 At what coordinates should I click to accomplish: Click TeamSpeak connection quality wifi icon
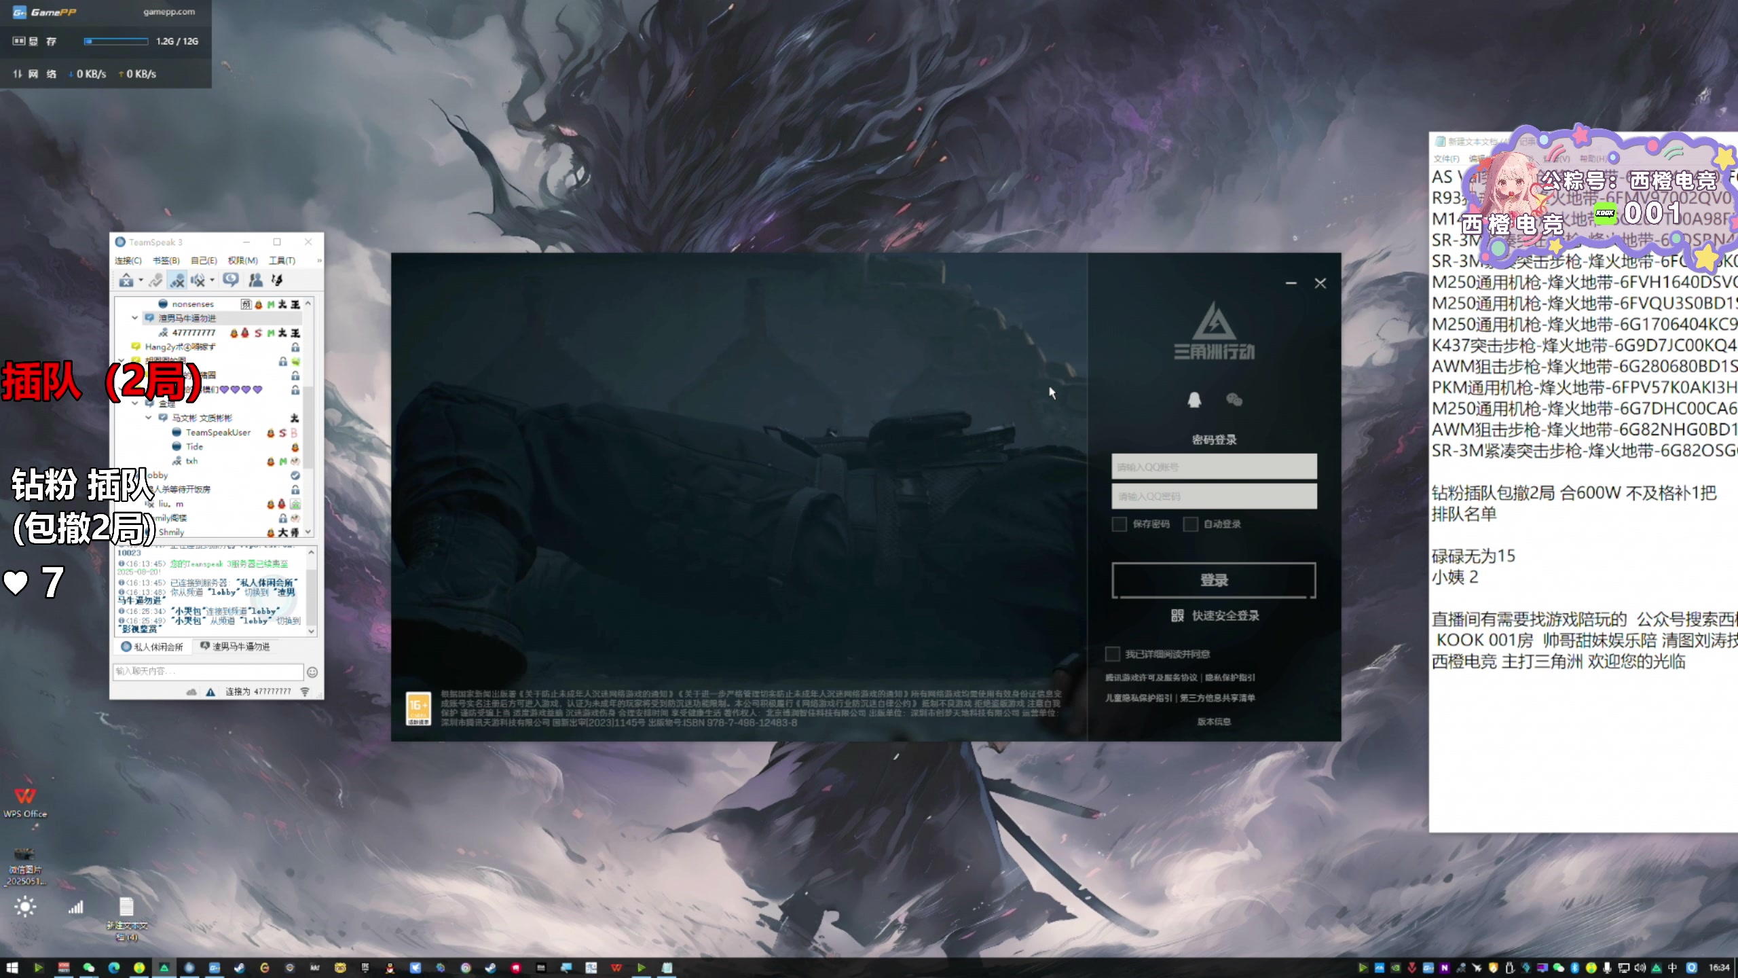coord(305,691)
